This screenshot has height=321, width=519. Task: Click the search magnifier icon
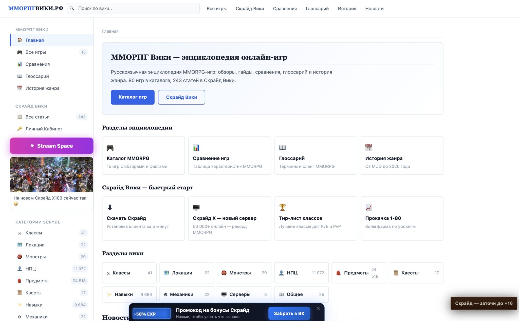coord(72,8)
